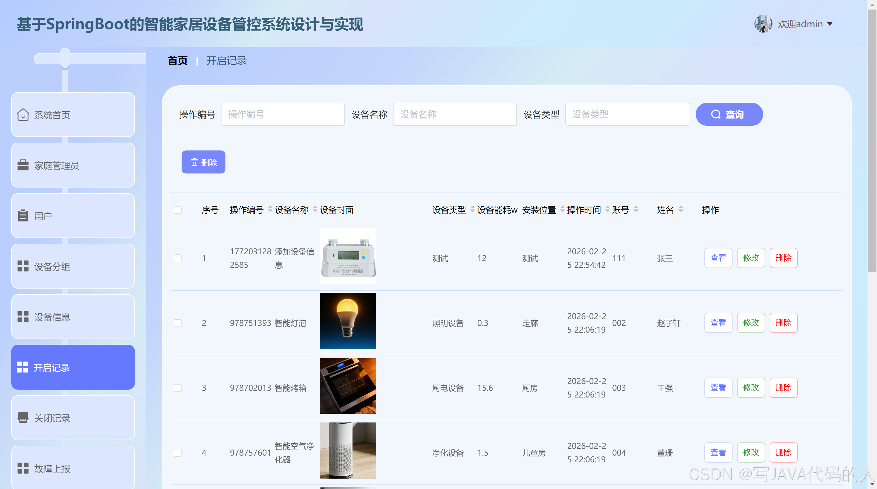877x489 pixels.
Task: Open 关闭记录 menu item
Action: coord(73,418)
